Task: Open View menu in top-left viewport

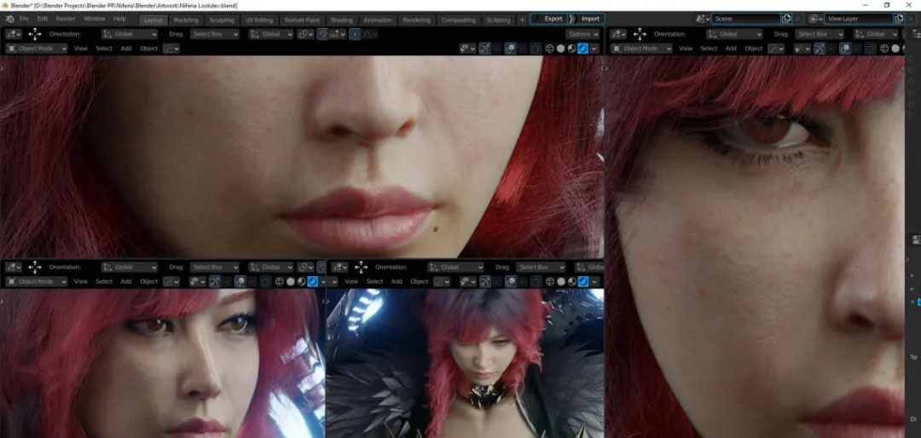Action: click(x=80, y=48)
